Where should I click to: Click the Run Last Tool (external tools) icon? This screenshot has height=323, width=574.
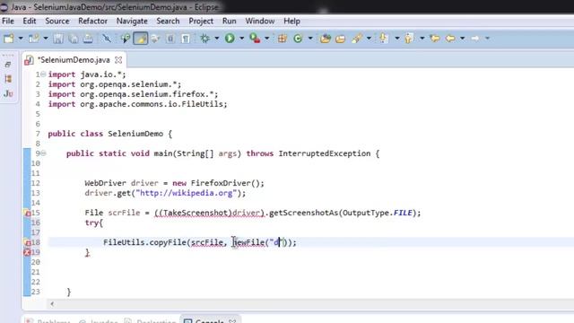[x=255, y=38]
